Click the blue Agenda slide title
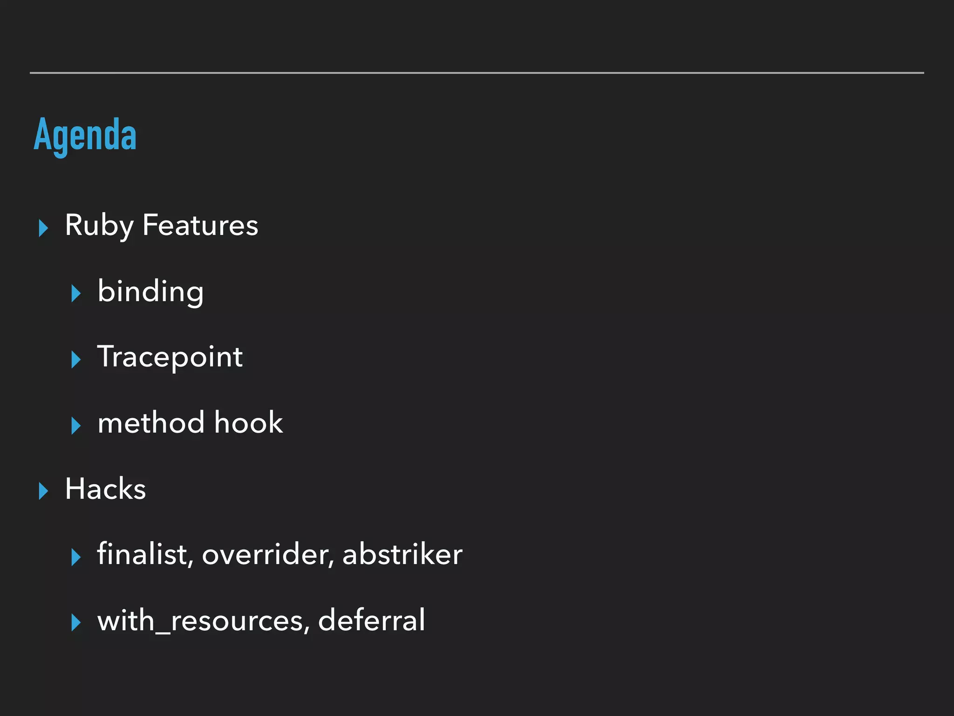The height and width of the screenshot is (716, 954). (85, 135)
